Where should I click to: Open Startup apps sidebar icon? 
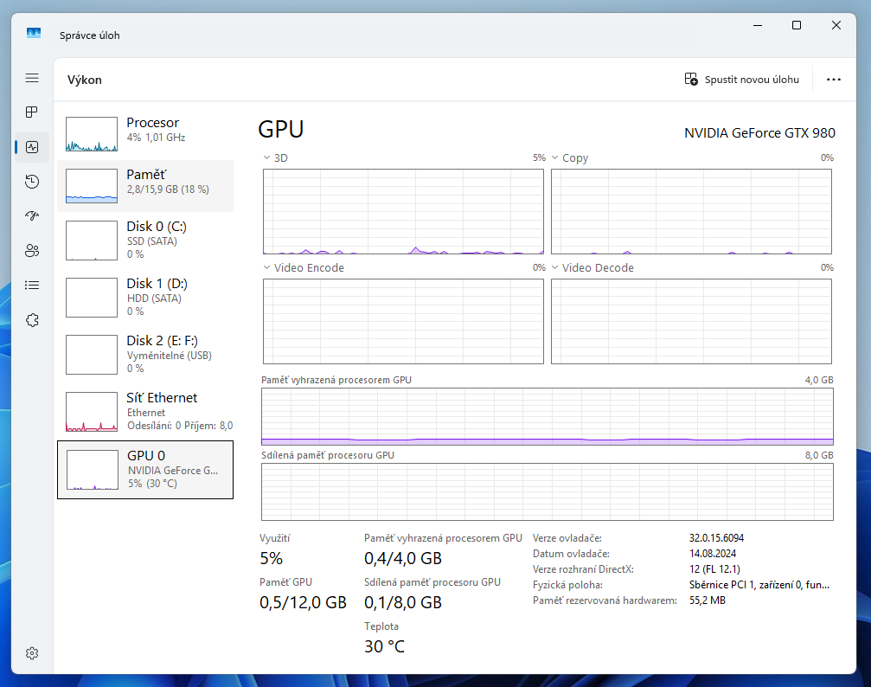coord(31,216)
